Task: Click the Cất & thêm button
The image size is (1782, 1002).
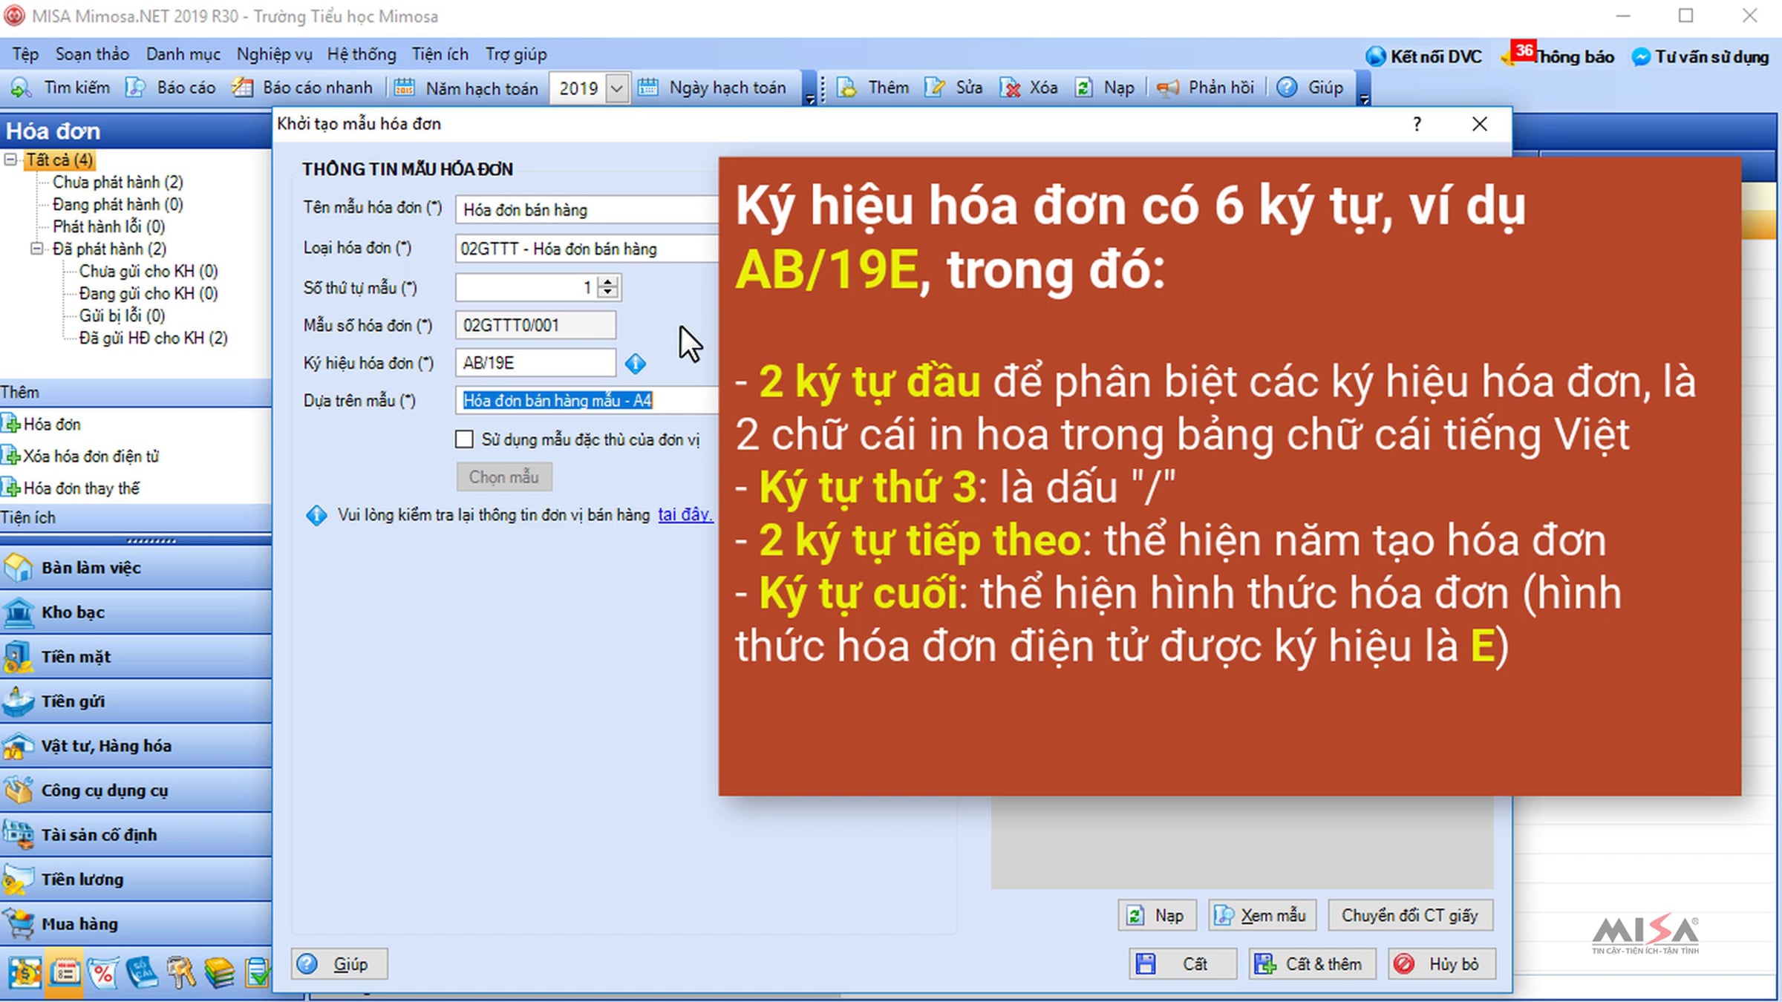Action: tap(1312, 964)
